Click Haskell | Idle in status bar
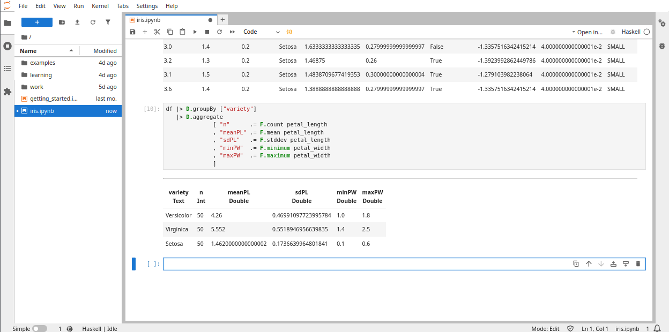 point(100,329)
